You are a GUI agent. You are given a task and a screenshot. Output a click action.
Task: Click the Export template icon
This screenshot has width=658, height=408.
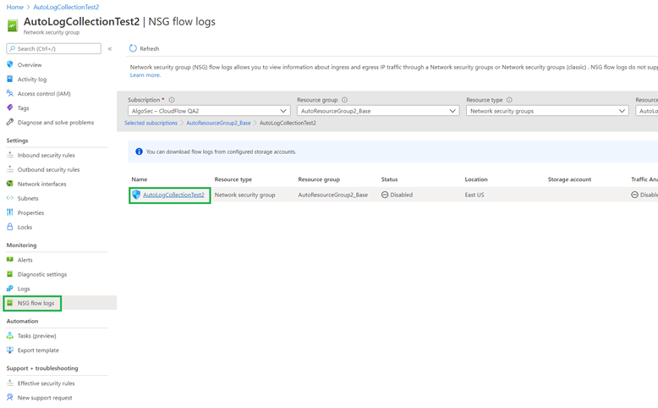(10, 350)
